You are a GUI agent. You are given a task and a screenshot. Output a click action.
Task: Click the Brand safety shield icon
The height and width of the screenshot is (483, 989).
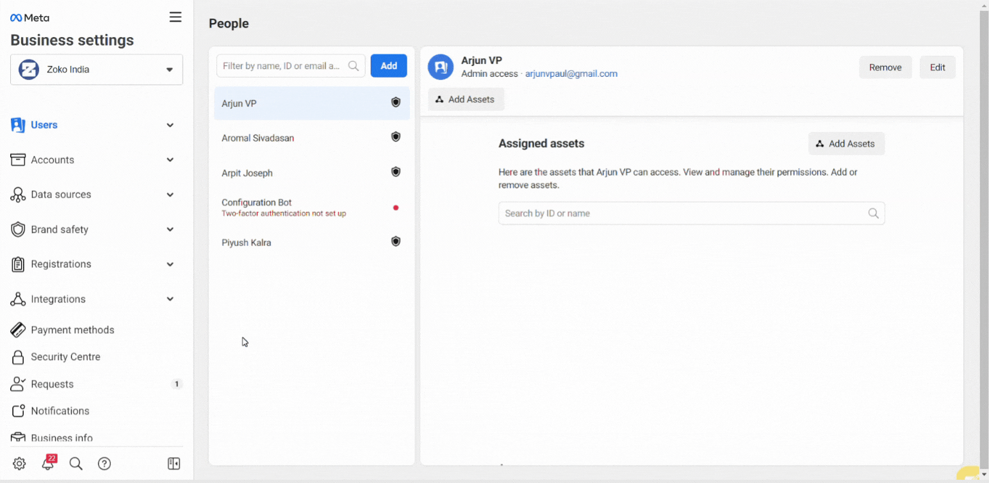point(18,229)
